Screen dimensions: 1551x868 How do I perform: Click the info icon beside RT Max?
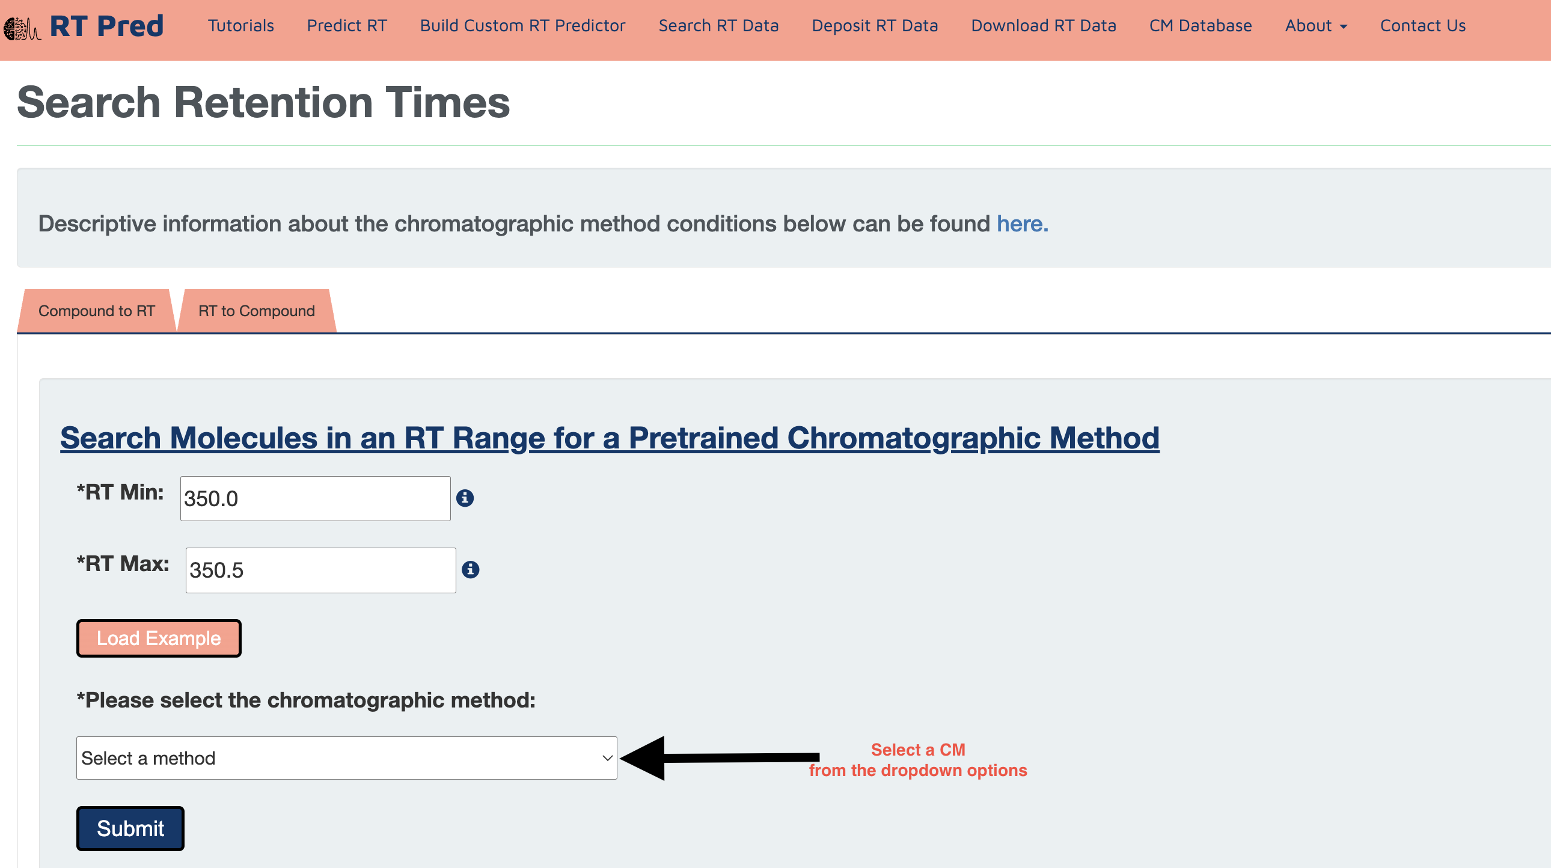pos(470,569)
